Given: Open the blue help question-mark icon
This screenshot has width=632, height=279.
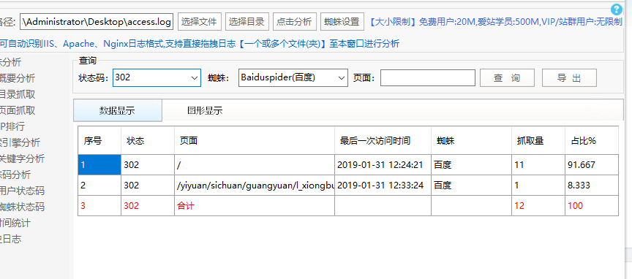Looking at the screenshot, I should (x=617, y=9).
